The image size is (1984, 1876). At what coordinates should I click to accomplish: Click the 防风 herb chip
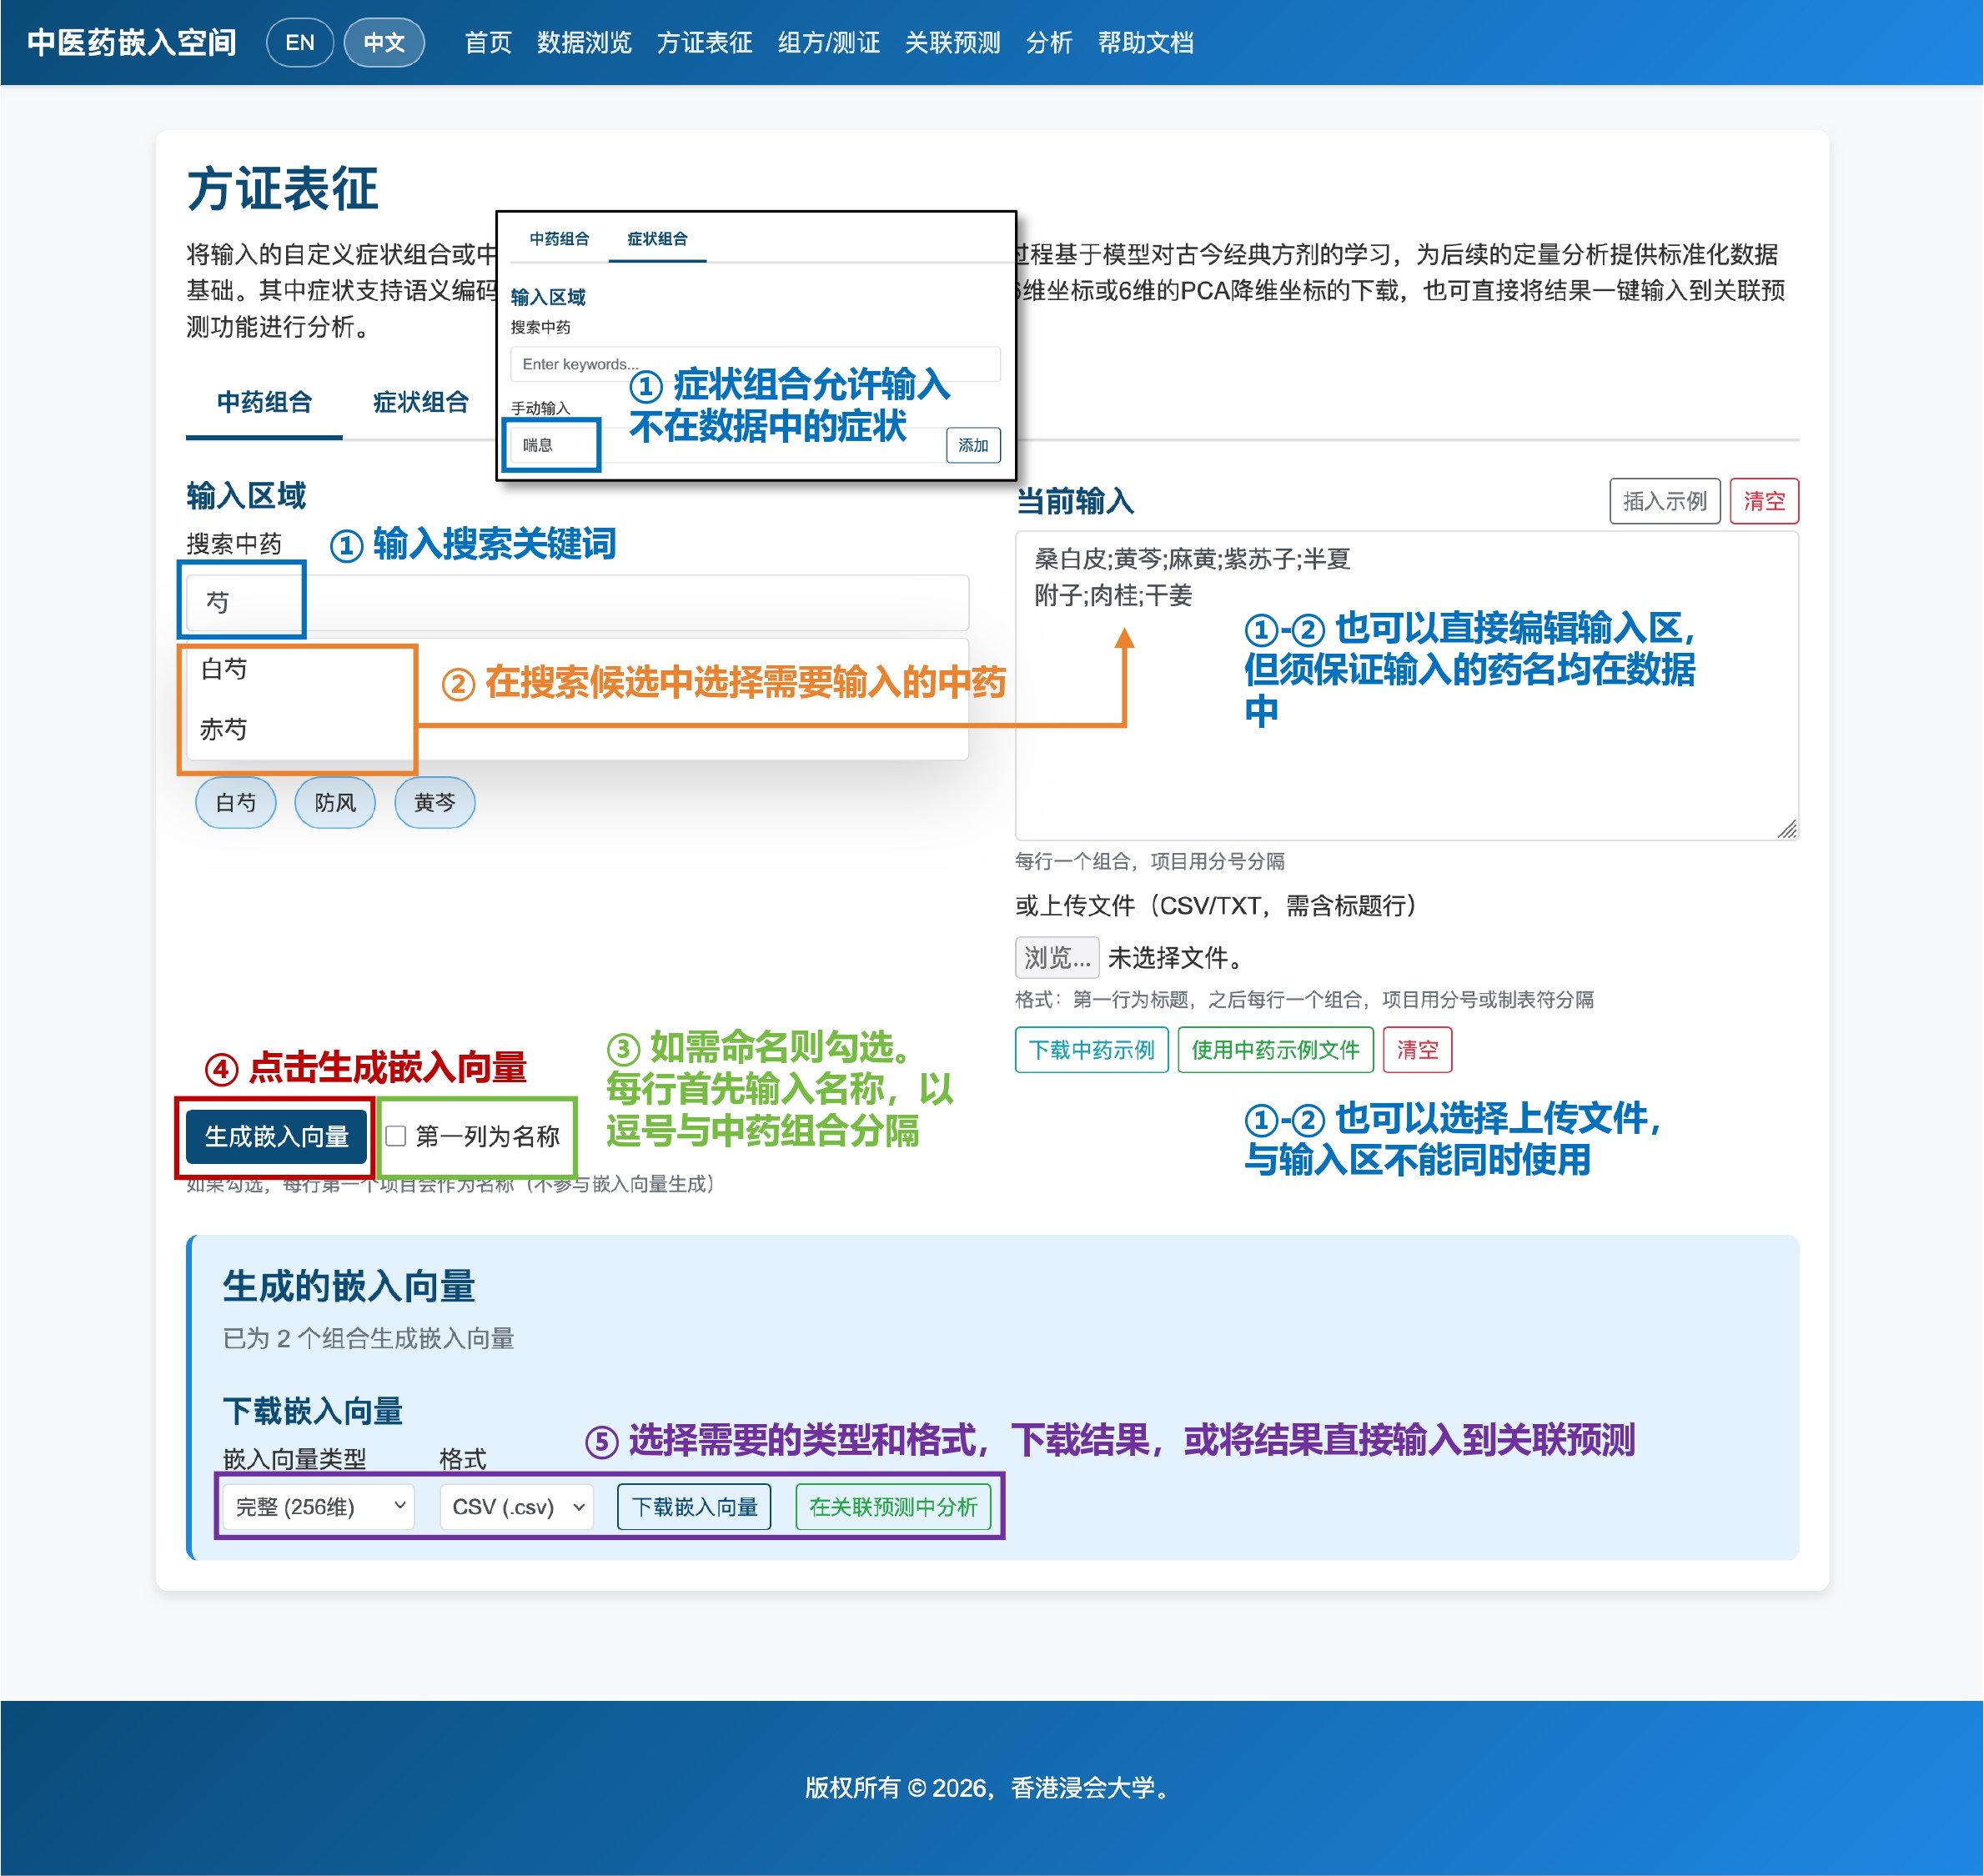coord(335,802)
